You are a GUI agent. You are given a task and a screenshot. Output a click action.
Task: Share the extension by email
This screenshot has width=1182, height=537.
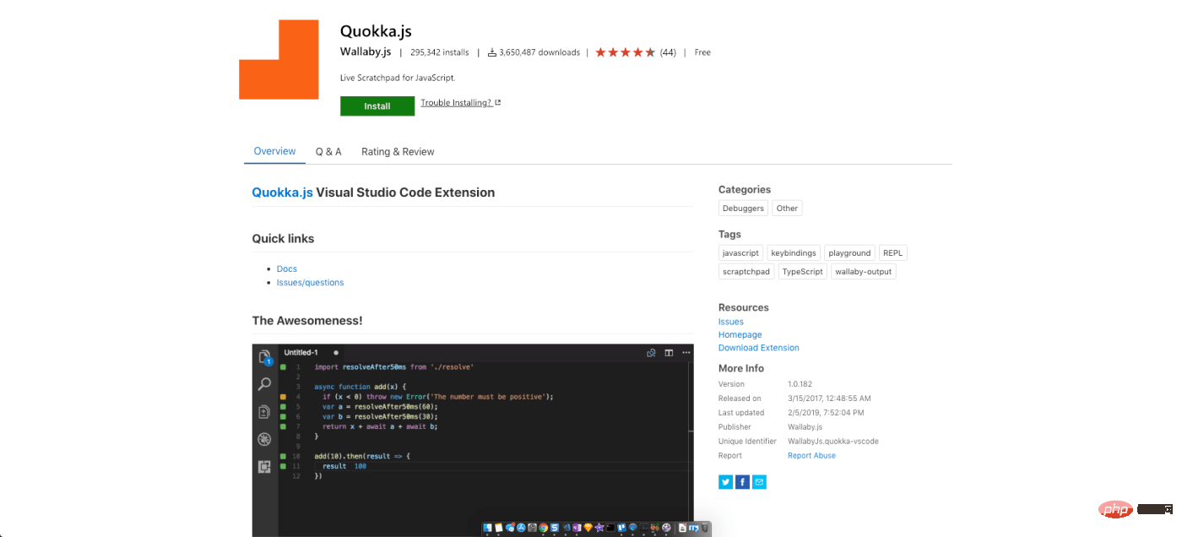(x=759, y=482)
